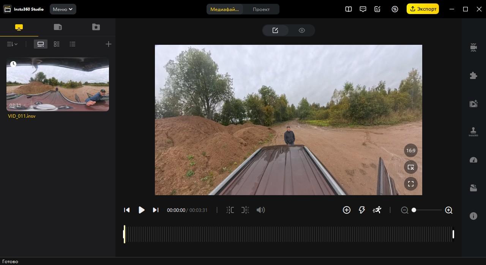Click the play button

coord(141,210)
